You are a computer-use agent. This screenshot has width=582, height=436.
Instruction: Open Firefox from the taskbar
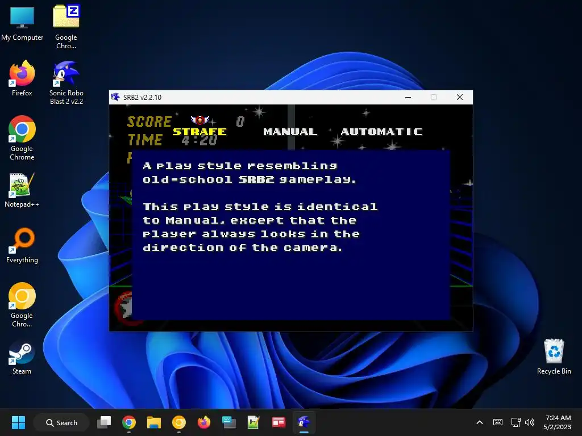point(204,422)
